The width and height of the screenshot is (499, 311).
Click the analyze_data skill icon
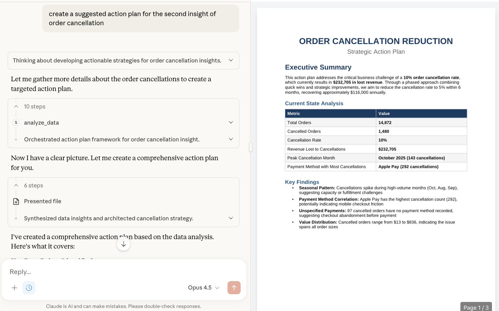click(x=16, y=123)
